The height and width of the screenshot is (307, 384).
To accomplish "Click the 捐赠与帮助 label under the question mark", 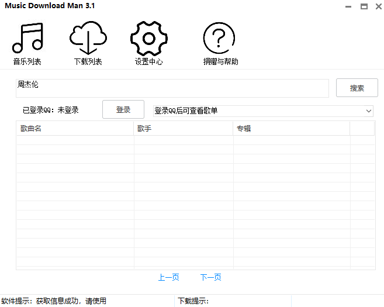I will [221, 61].
